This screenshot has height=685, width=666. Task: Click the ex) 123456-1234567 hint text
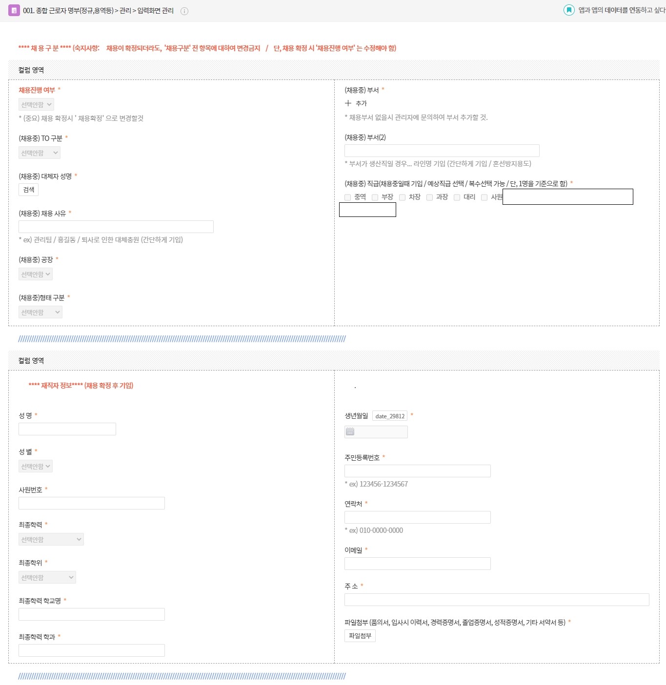(x=376, y=484)
